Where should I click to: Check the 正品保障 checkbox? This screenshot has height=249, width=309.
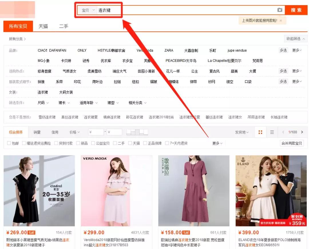coord(145,143)
